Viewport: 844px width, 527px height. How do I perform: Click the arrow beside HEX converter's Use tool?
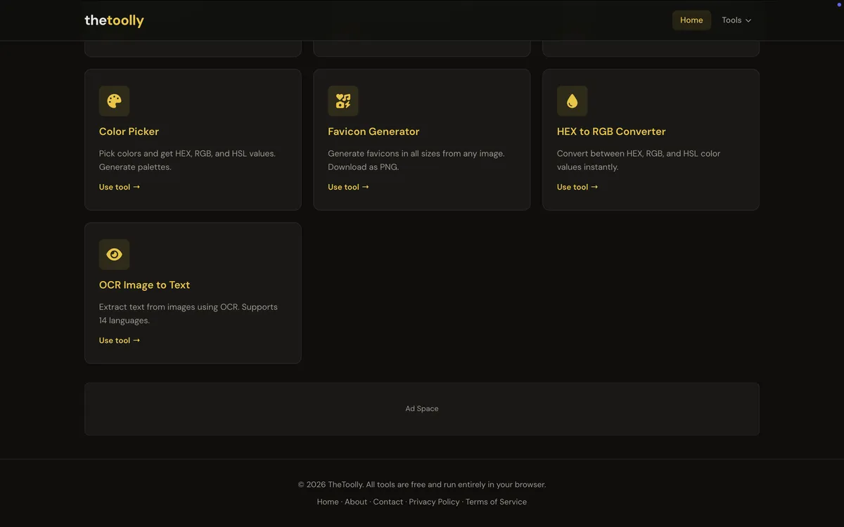pyautogui.click(x=594, y=187)
